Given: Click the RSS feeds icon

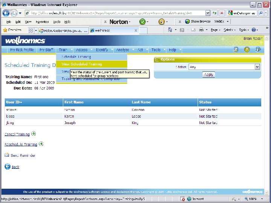Looking at the screenshot, I should point(182,30).
